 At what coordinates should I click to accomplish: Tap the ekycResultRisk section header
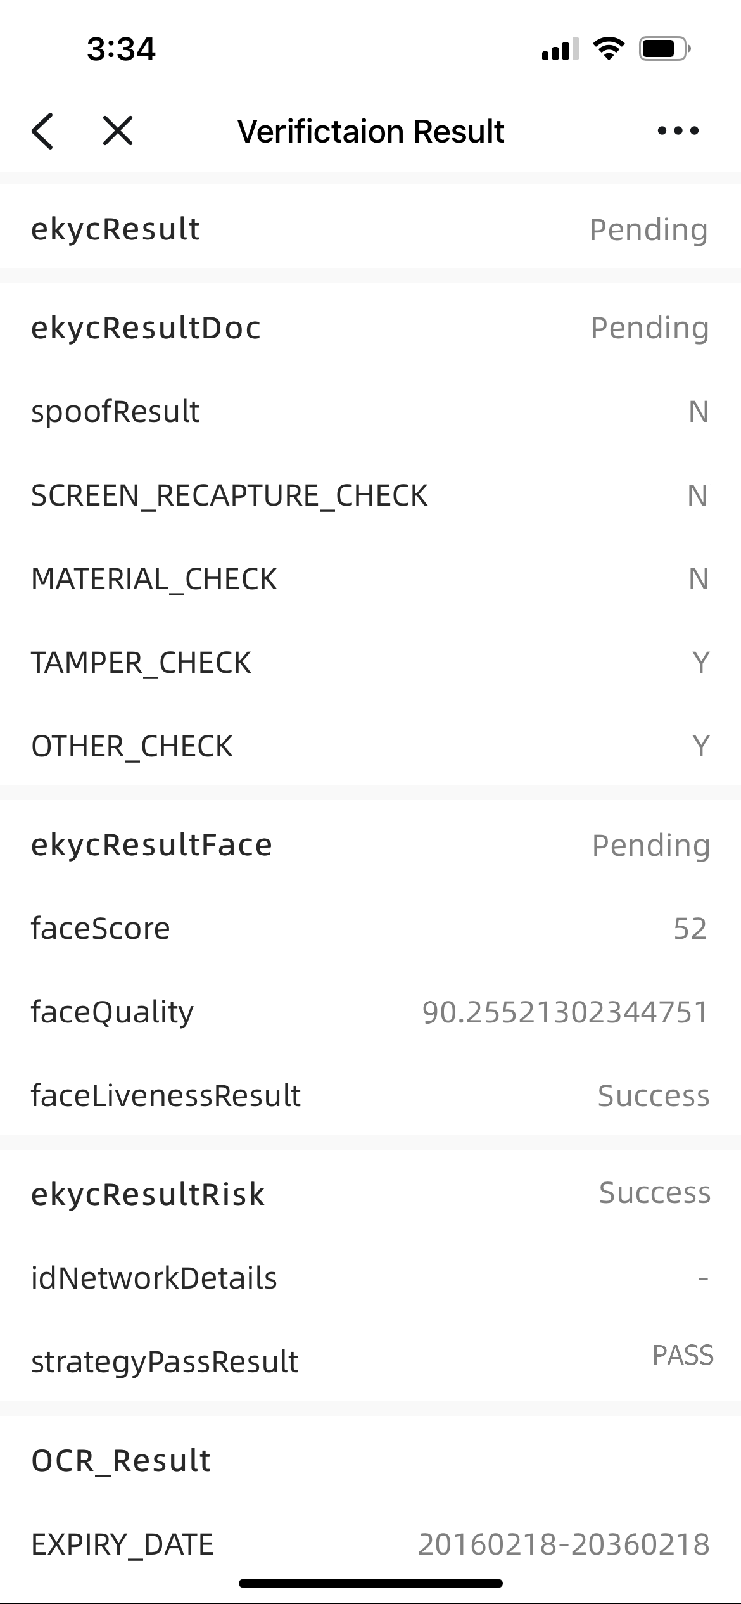(148, 1194)
